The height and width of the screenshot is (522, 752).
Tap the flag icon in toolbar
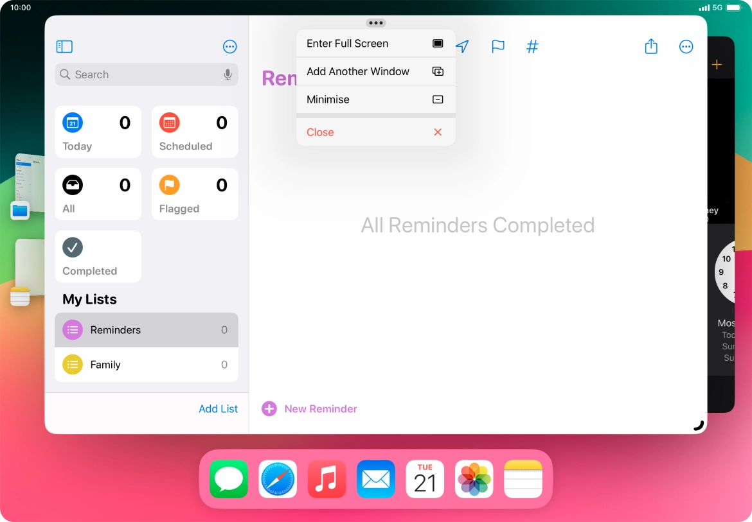(498, 47)
